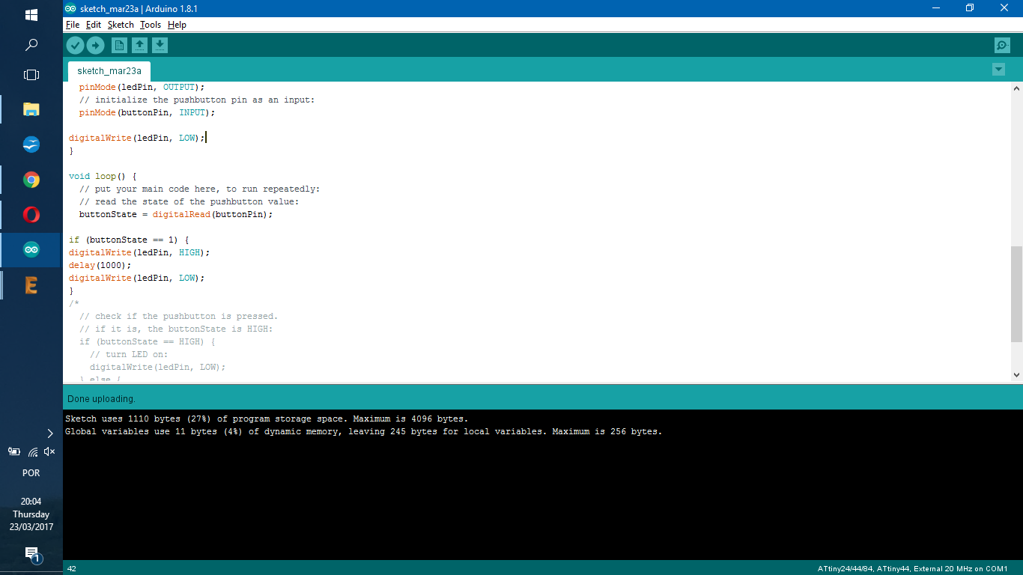This screenshot has width=1023, height=575.
Task: Open the Thunderbird taskbar icon
Action: 31,144
